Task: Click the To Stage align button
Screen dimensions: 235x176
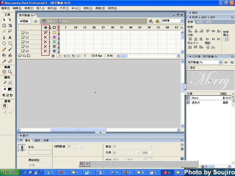Action: tap(226, 40)
